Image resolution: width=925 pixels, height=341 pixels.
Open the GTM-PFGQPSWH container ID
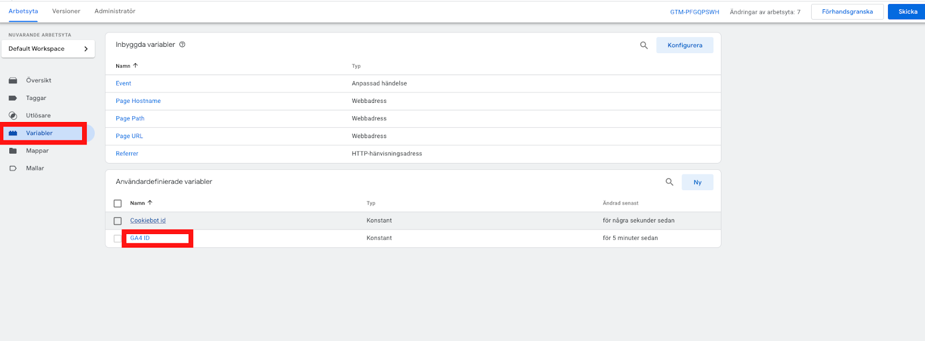[x=694, y=12]
